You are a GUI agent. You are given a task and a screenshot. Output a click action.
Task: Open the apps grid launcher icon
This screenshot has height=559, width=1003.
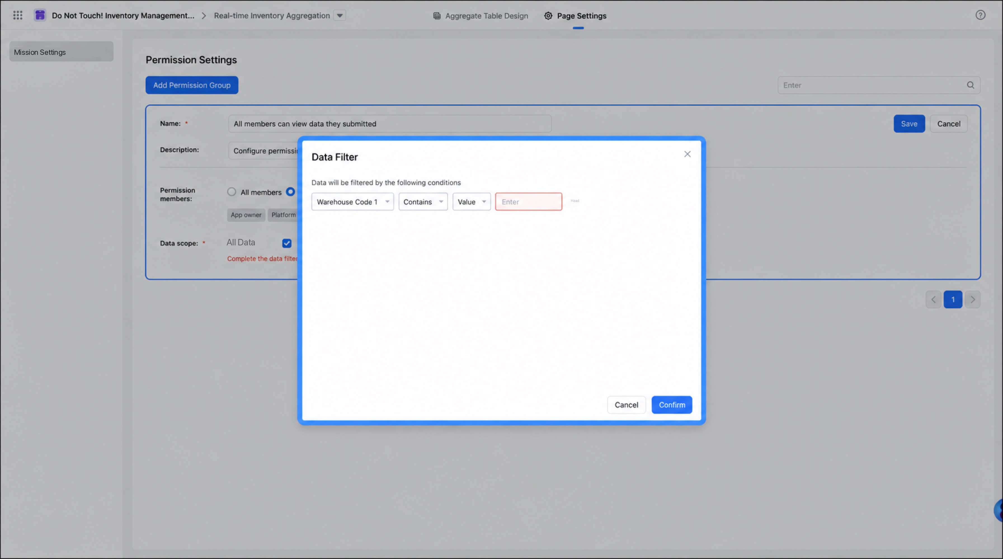point(18,15)
